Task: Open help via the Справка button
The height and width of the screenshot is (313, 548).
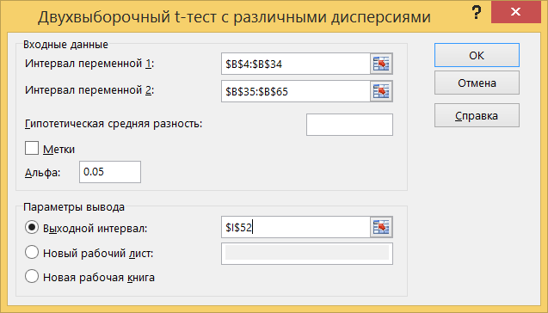Action: tap(477, 115)
